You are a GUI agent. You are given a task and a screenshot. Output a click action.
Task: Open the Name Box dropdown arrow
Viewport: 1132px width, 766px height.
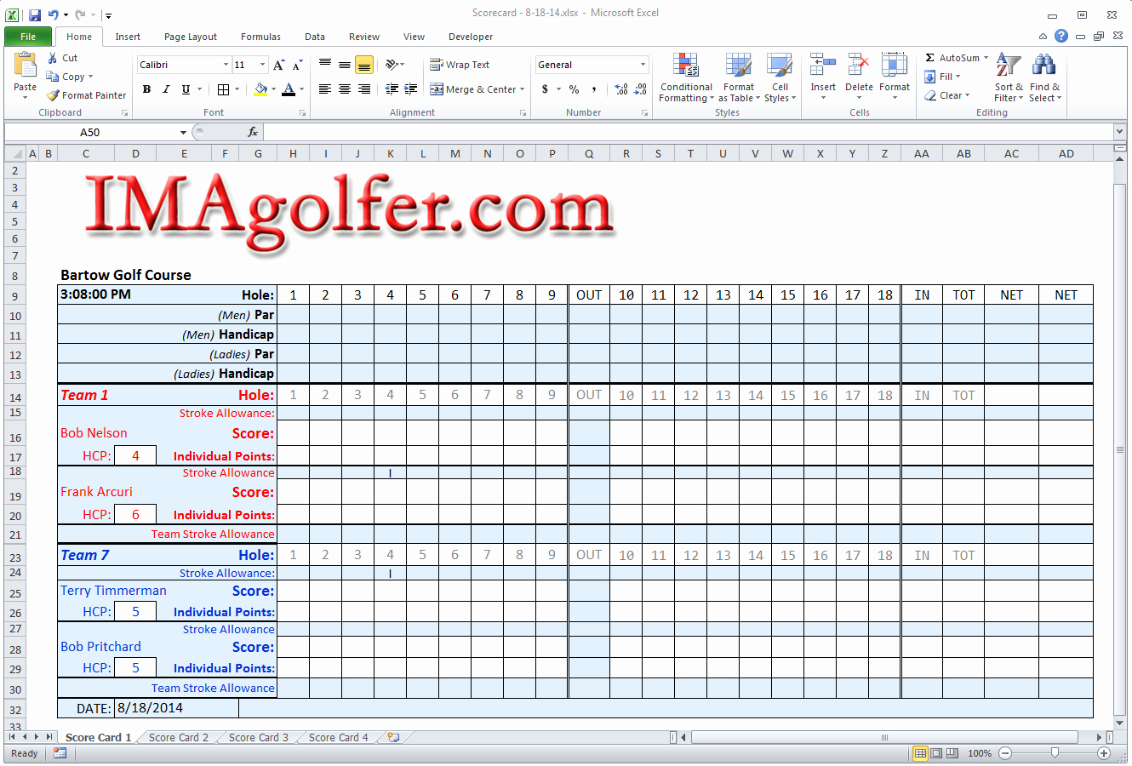pyautogui.click(x=183, y=132)
